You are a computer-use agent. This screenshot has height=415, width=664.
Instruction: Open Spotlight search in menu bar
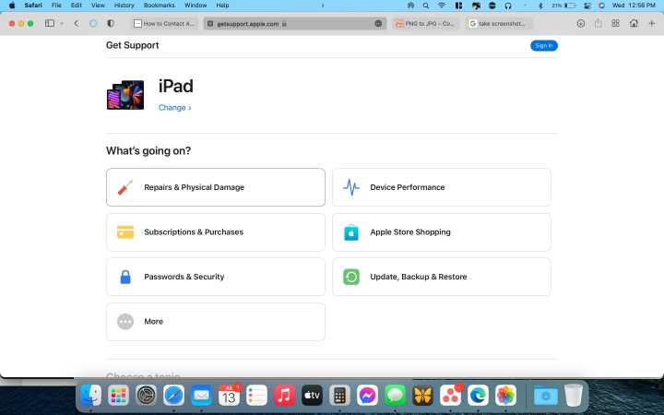(426, 6)
